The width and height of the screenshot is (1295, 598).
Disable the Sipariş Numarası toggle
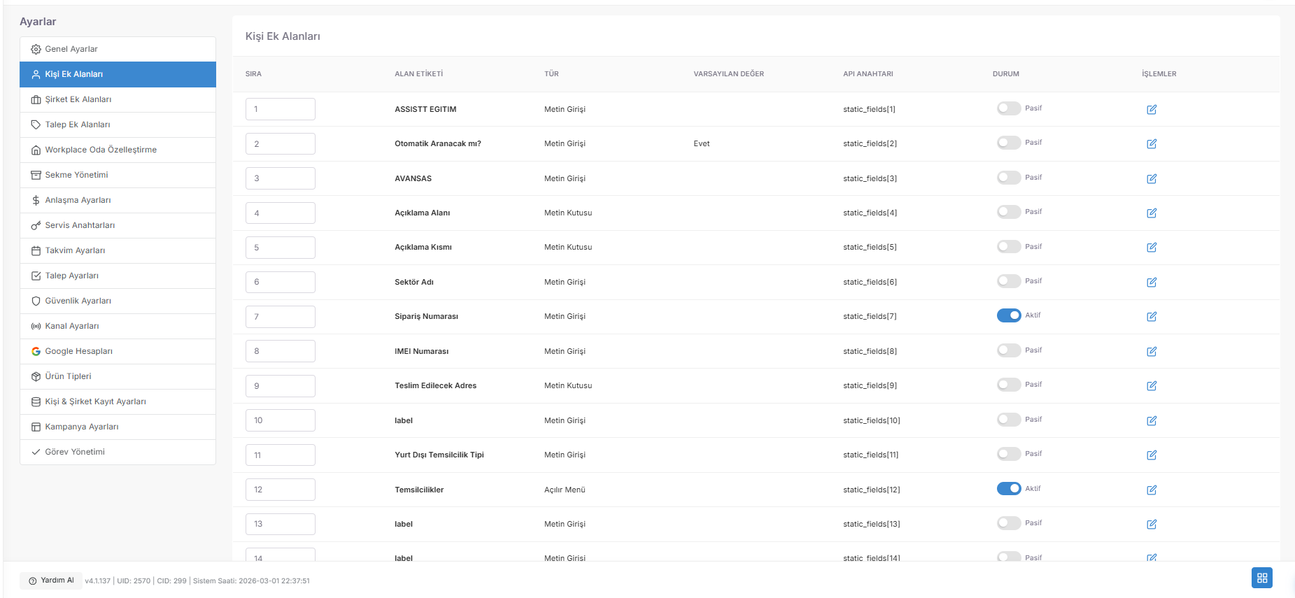[x=1009, y=315]
